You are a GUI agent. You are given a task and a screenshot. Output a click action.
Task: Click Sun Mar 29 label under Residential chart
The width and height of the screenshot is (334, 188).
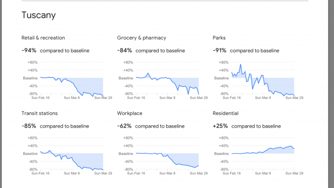(x=294, y=173)
